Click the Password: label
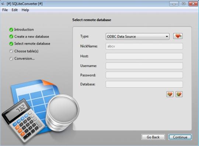The height and width of the screenshot is (146, 199). click(x=88, y=75)
